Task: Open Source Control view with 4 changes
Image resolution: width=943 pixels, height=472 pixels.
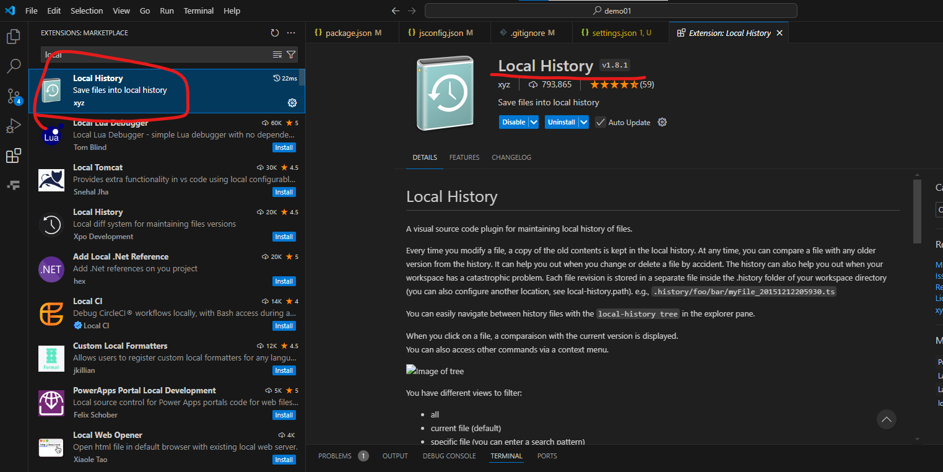Action: 14,96
